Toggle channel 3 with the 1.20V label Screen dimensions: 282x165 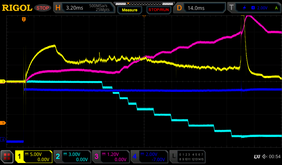click(111, 157)
